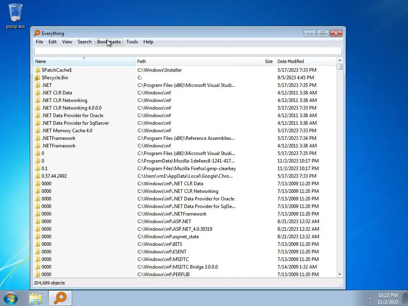Click folder icon of 0000 in ESENT row
Screen dimensions: 408x306
click(x=37, y=252)
